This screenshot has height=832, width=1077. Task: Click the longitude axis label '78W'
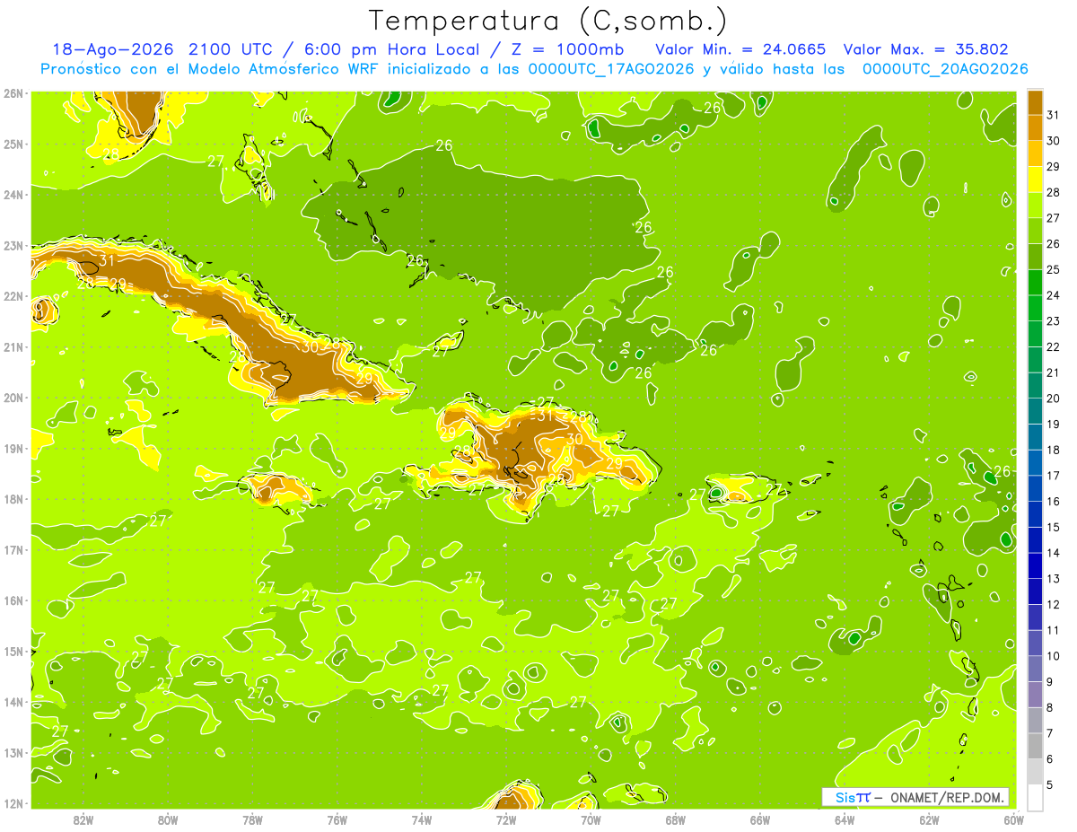click(x=253, y=819)
